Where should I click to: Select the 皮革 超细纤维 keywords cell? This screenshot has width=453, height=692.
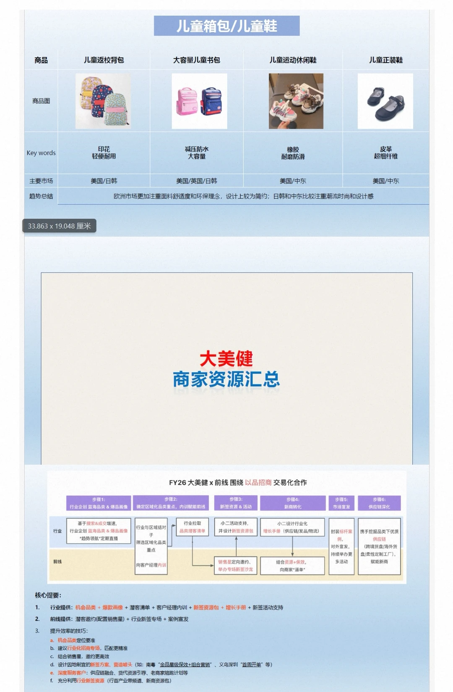coord(386,153)
